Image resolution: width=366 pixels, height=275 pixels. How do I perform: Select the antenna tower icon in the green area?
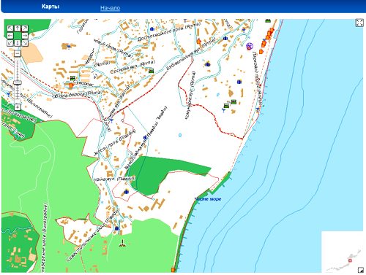tap(122, 243)
